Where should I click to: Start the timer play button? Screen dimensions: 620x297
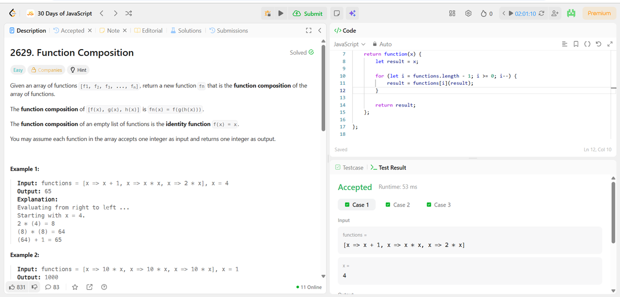click(x=511, y=13)
